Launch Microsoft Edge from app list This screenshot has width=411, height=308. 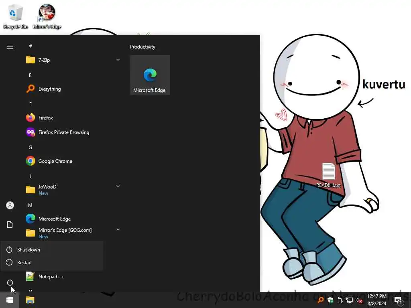pos(73,219)
